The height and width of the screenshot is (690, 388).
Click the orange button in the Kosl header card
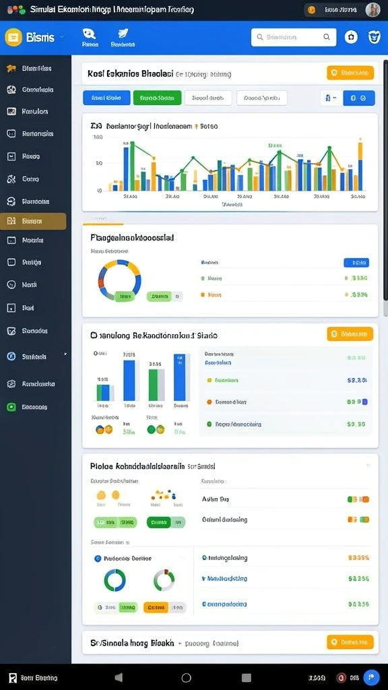coord(350,73)
